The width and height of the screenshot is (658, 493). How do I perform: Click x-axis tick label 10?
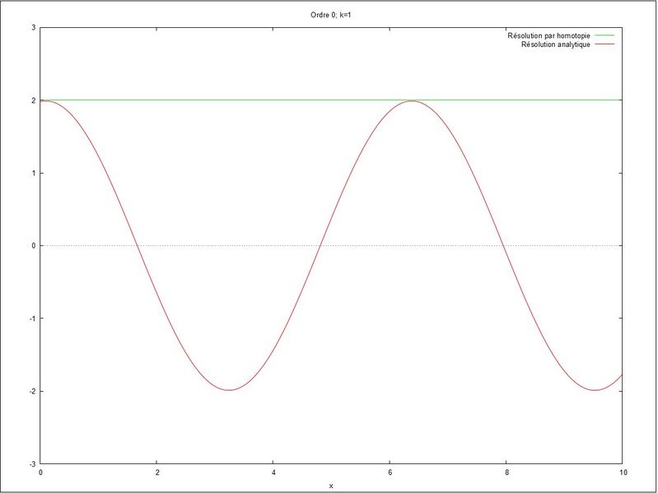tap(623, 472)
